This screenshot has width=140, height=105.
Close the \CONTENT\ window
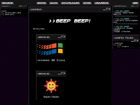tap(109, 9)
